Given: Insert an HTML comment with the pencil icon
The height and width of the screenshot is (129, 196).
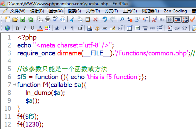Looking at the screenshot, I should 112,28.
